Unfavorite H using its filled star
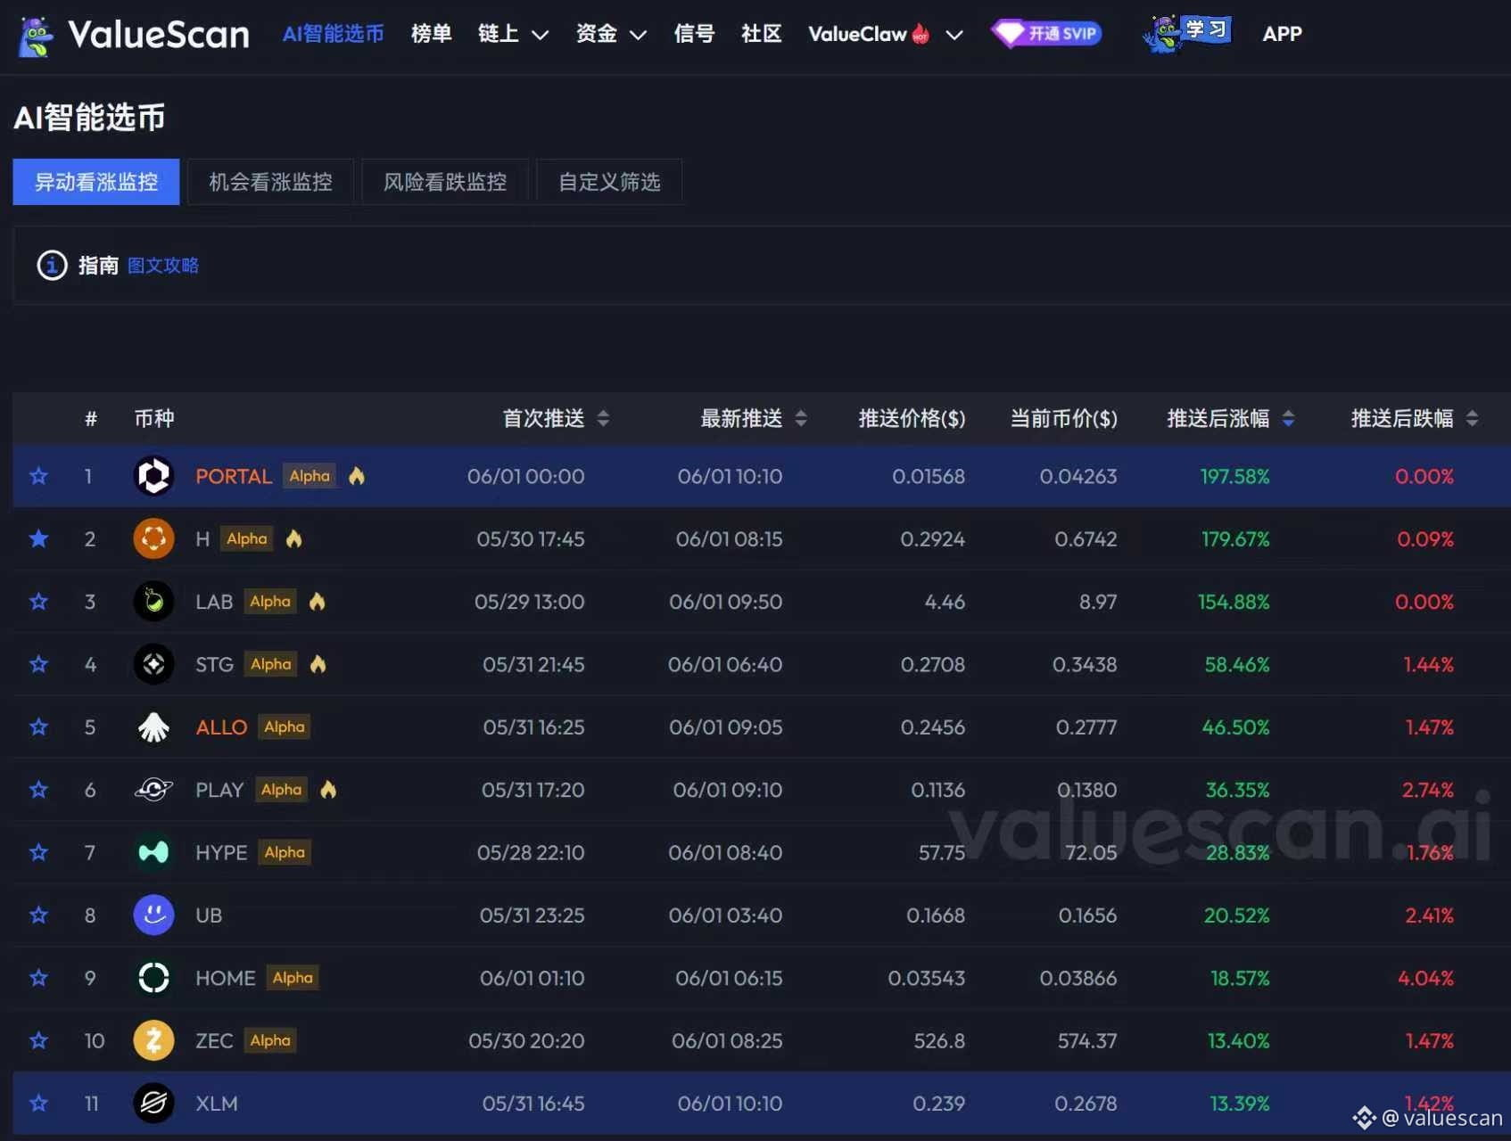 tap(38, 538)
